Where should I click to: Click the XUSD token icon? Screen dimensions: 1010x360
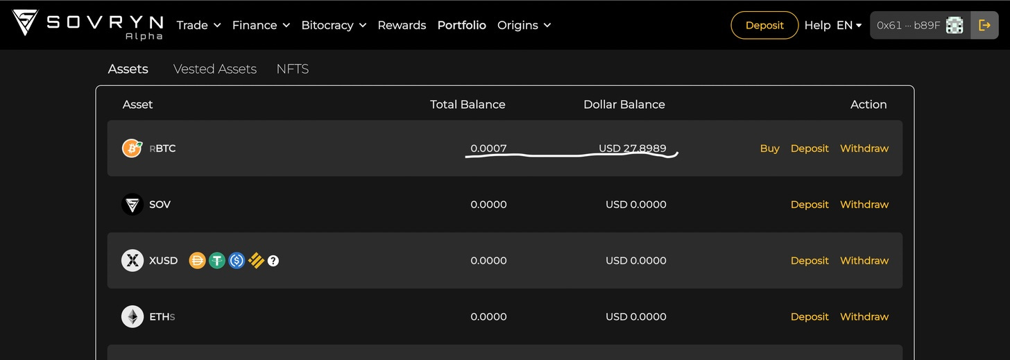tap(132, 261)
